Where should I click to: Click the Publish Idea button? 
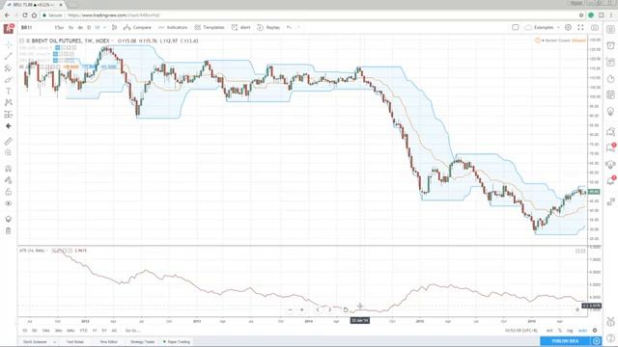[x=565, y=340]
